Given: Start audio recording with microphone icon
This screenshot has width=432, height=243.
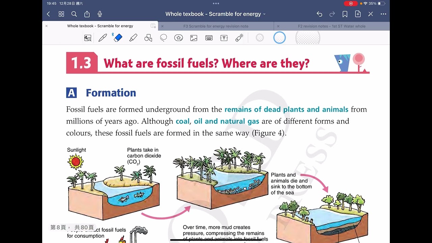Looking at the screenshot, I should pos(100,14).
